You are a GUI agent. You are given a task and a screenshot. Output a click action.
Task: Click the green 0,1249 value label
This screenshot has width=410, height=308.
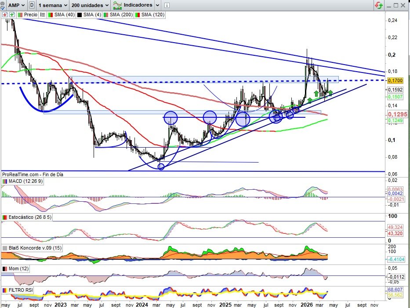(395, 120)
